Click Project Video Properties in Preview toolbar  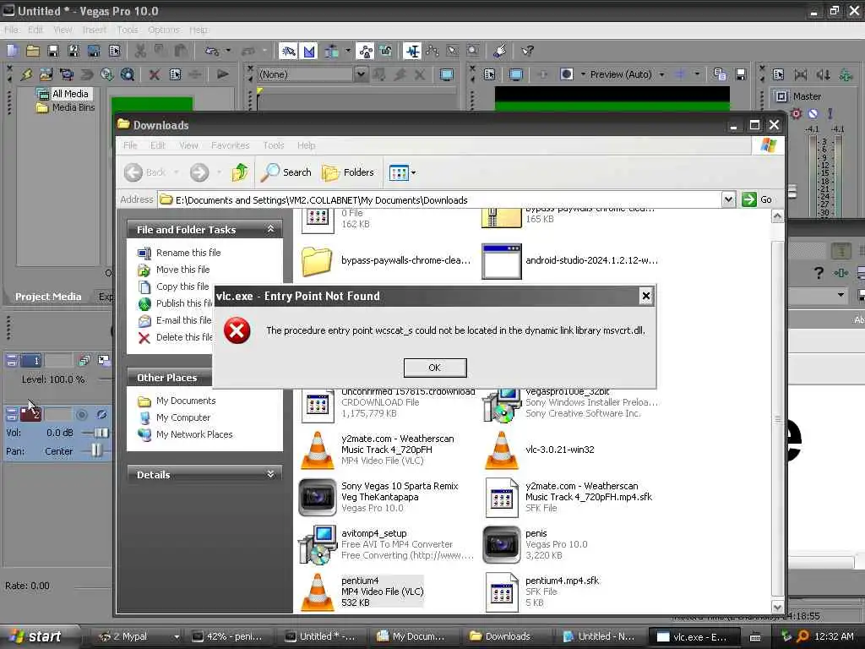[489, 74]
